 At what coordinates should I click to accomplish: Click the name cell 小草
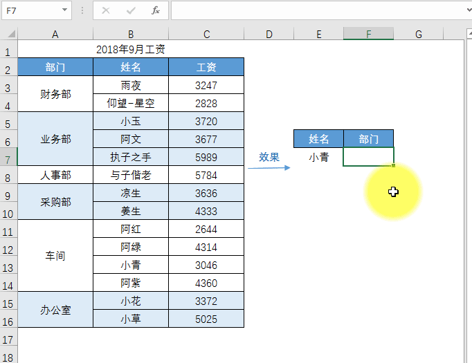[x=131, y=319]
